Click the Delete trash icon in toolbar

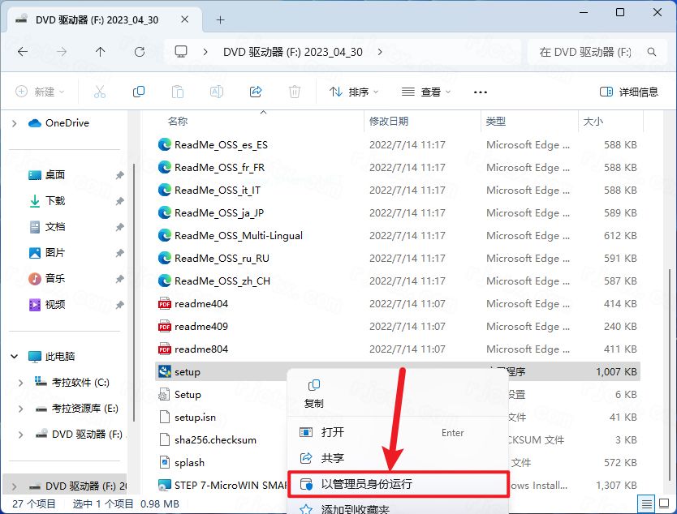pyautogui.click(x=295, y=92)
